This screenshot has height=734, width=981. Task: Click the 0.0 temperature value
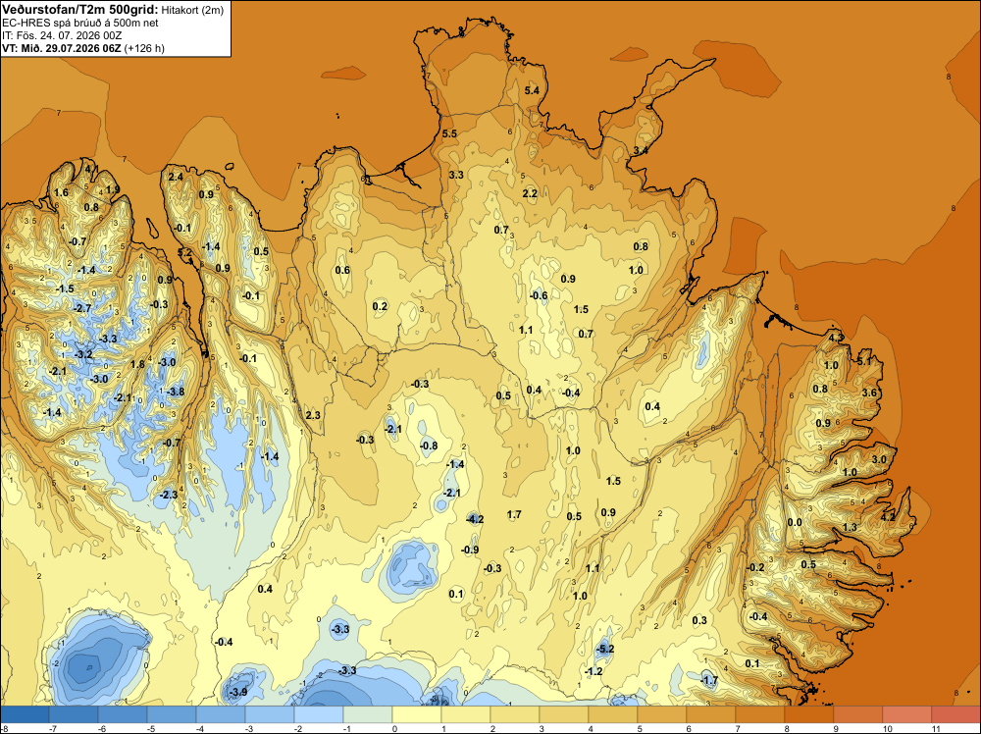coord(795,523)
